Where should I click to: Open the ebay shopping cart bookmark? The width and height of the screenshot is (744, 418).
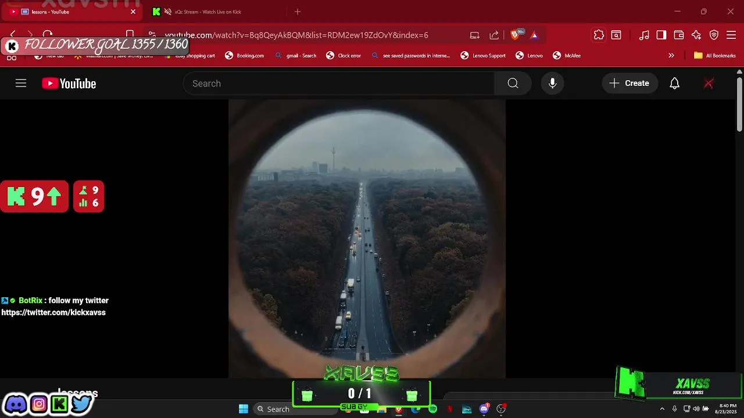tap(191, 56)
